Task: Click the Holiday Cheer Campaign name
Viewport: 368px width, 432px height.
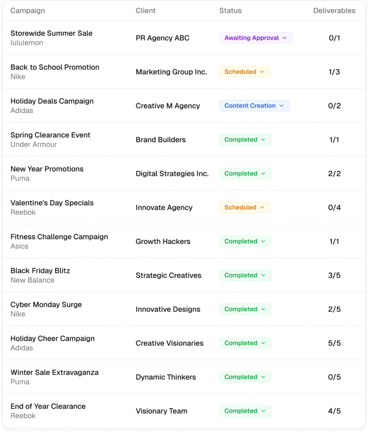Action: [x=52, y=338]
